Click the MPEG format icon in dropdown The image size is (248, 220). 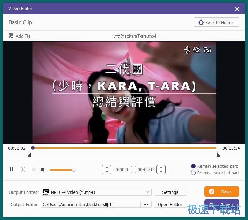coord(46,192)
